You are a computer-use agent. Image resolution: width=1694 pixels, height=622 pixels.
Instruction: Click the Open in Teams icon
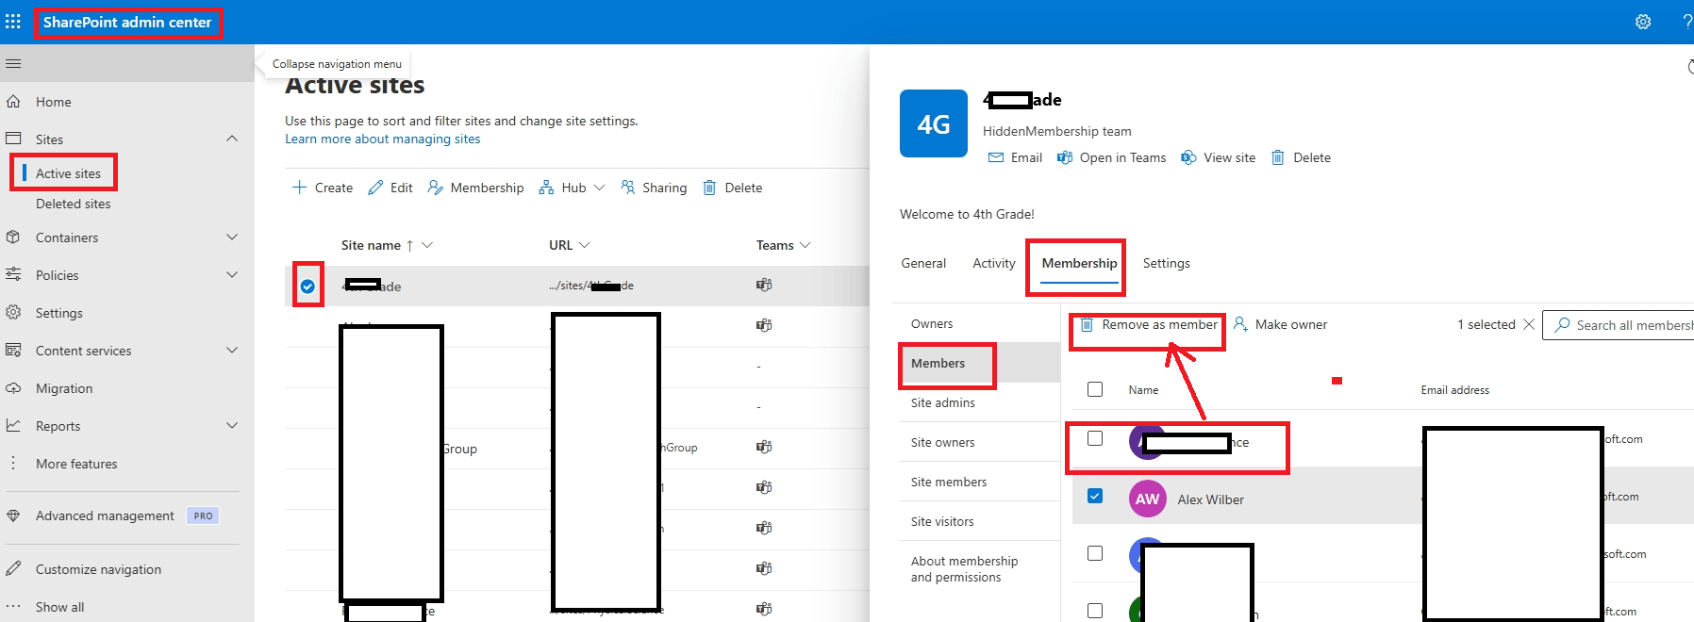tap(1065, 157)
